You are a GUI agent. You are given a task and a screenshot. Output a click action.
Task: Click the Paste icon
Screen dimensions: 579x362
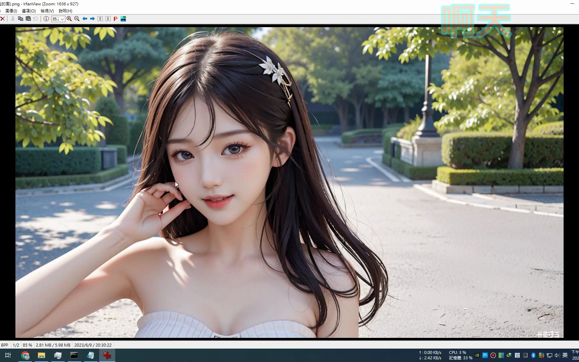pos(28,19)
